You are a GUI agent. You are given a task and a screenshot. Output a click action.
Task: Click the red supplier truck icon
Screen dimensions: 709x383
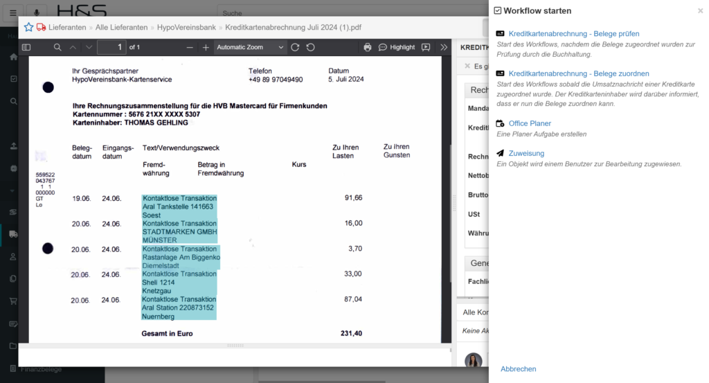click(41, 27)
